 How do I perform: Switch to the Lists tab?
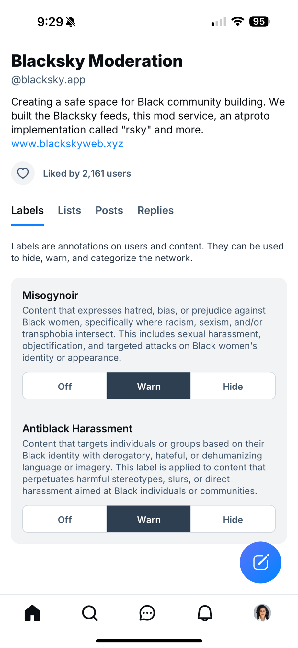(x=69, y=210)
